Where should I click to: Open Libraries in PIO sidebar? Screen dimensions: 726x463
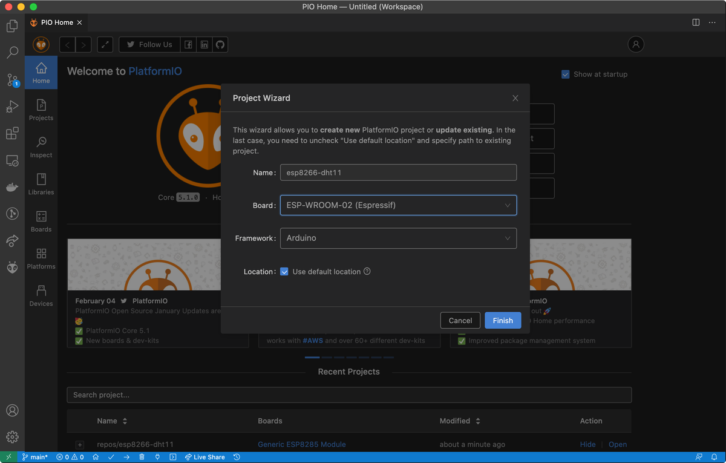click(x=41, y=184)
